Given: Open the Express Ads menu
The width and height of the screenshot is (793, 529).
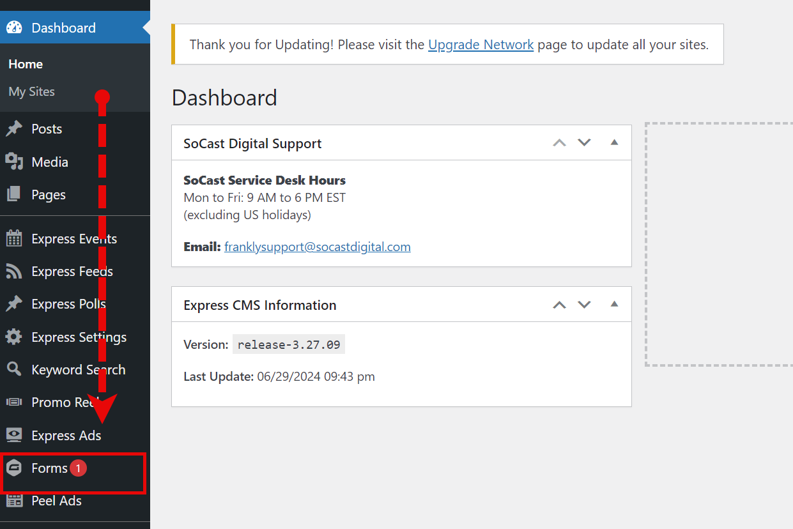Looking at the screenshot, I should pos(75,436).
